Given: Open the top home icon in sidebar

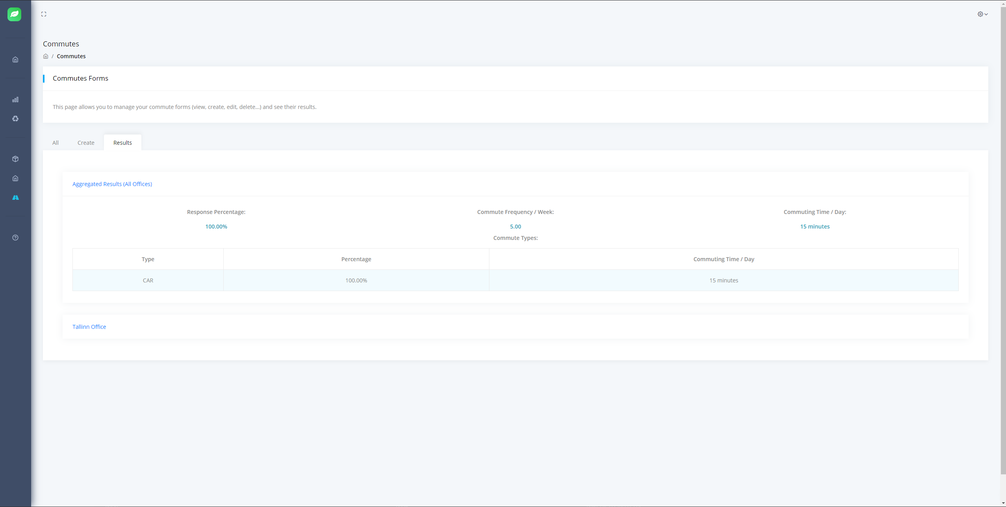Looking at the screenshot, I should [15, 60].
